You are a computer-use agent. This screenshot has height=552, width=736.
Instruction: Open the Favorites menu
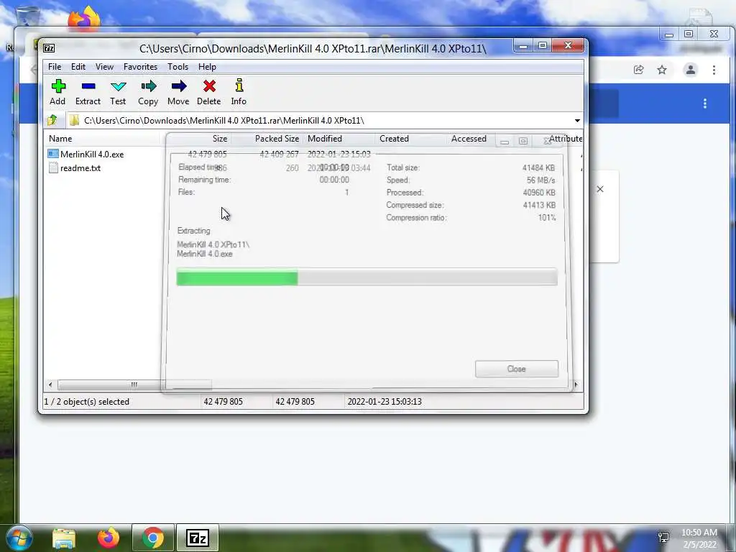140,67
